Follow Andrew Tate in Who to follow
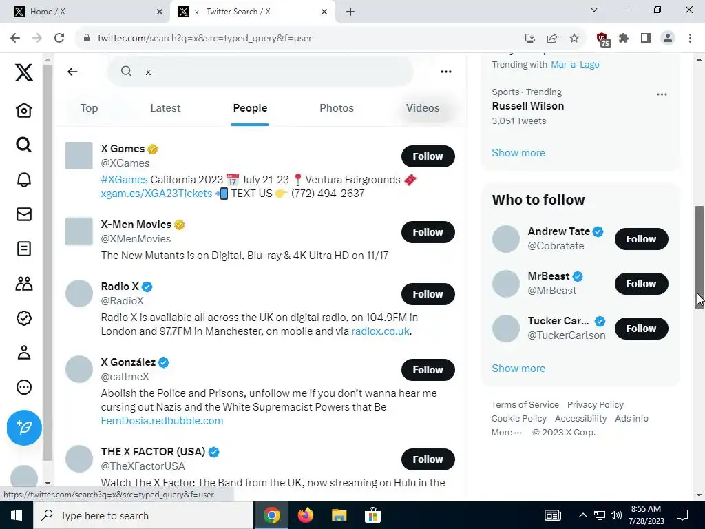The height and width of the screenshot is (529, 705). [x=642, y=239]
